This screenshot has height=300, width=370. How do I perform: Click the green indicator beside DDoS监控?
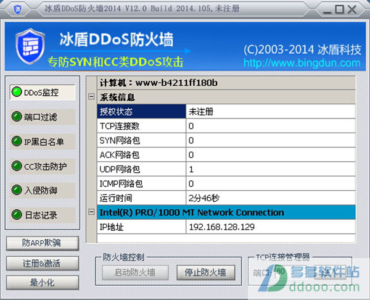pyautogui.click(x=17, y=92)
